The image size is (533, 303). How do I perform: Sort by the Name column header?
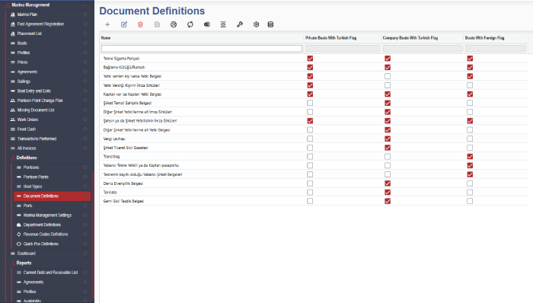(106, 38)
